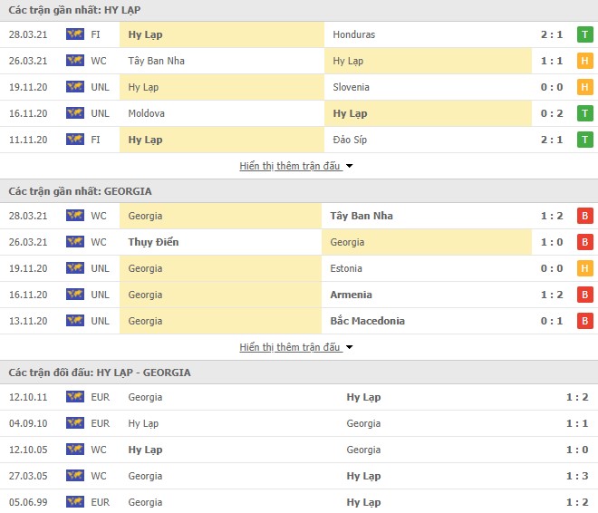Click the flag icon beside the Hy Lạp–Honduras match

[74, 34]
